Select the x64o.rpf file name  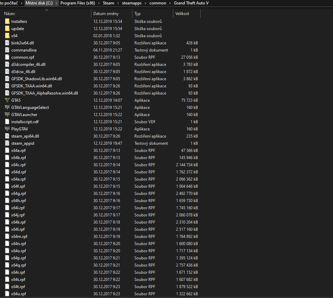(19, 251)
